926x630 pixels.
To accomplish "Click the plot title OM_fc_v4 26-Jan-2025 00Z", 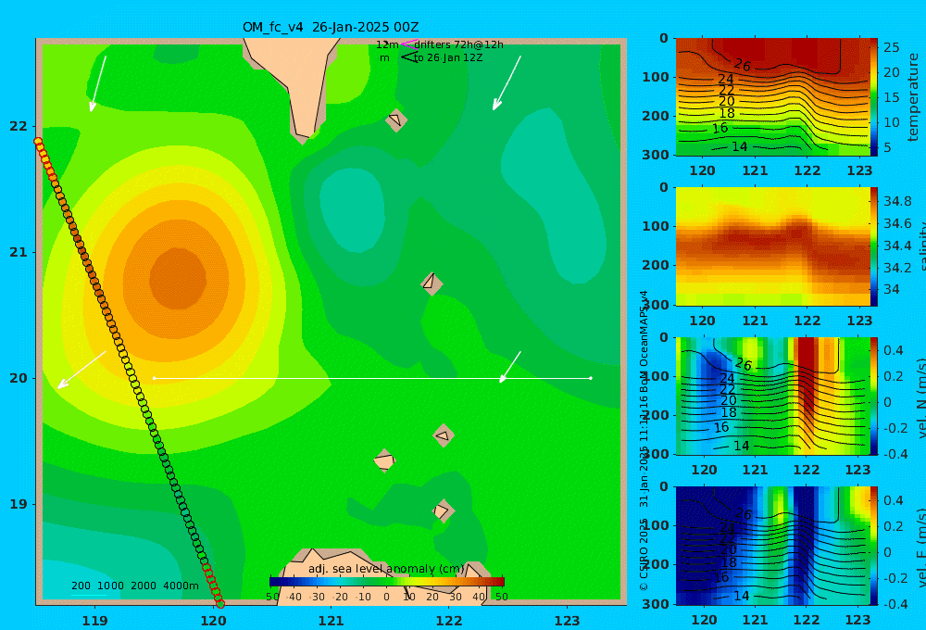I will point(331,27).
